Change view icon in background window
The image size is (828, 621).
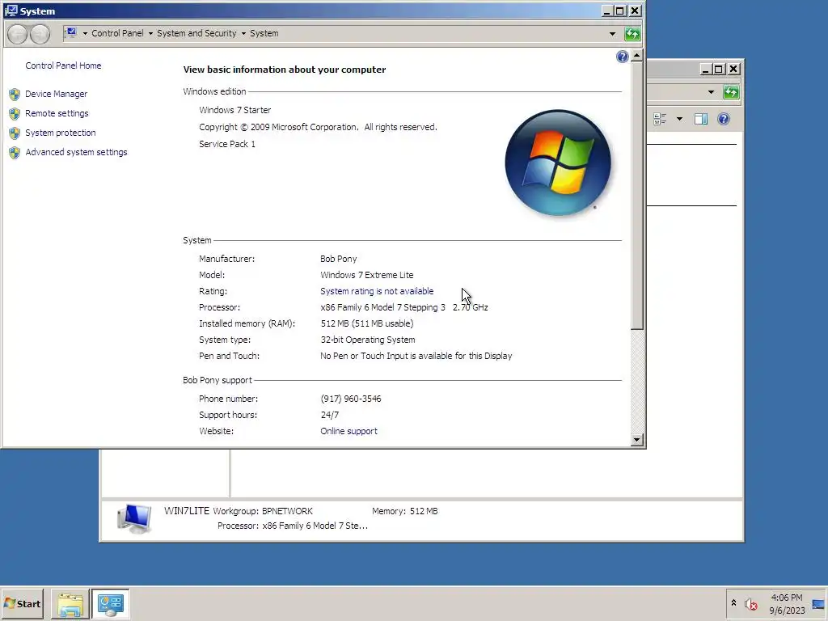click(x=660, y=119)
